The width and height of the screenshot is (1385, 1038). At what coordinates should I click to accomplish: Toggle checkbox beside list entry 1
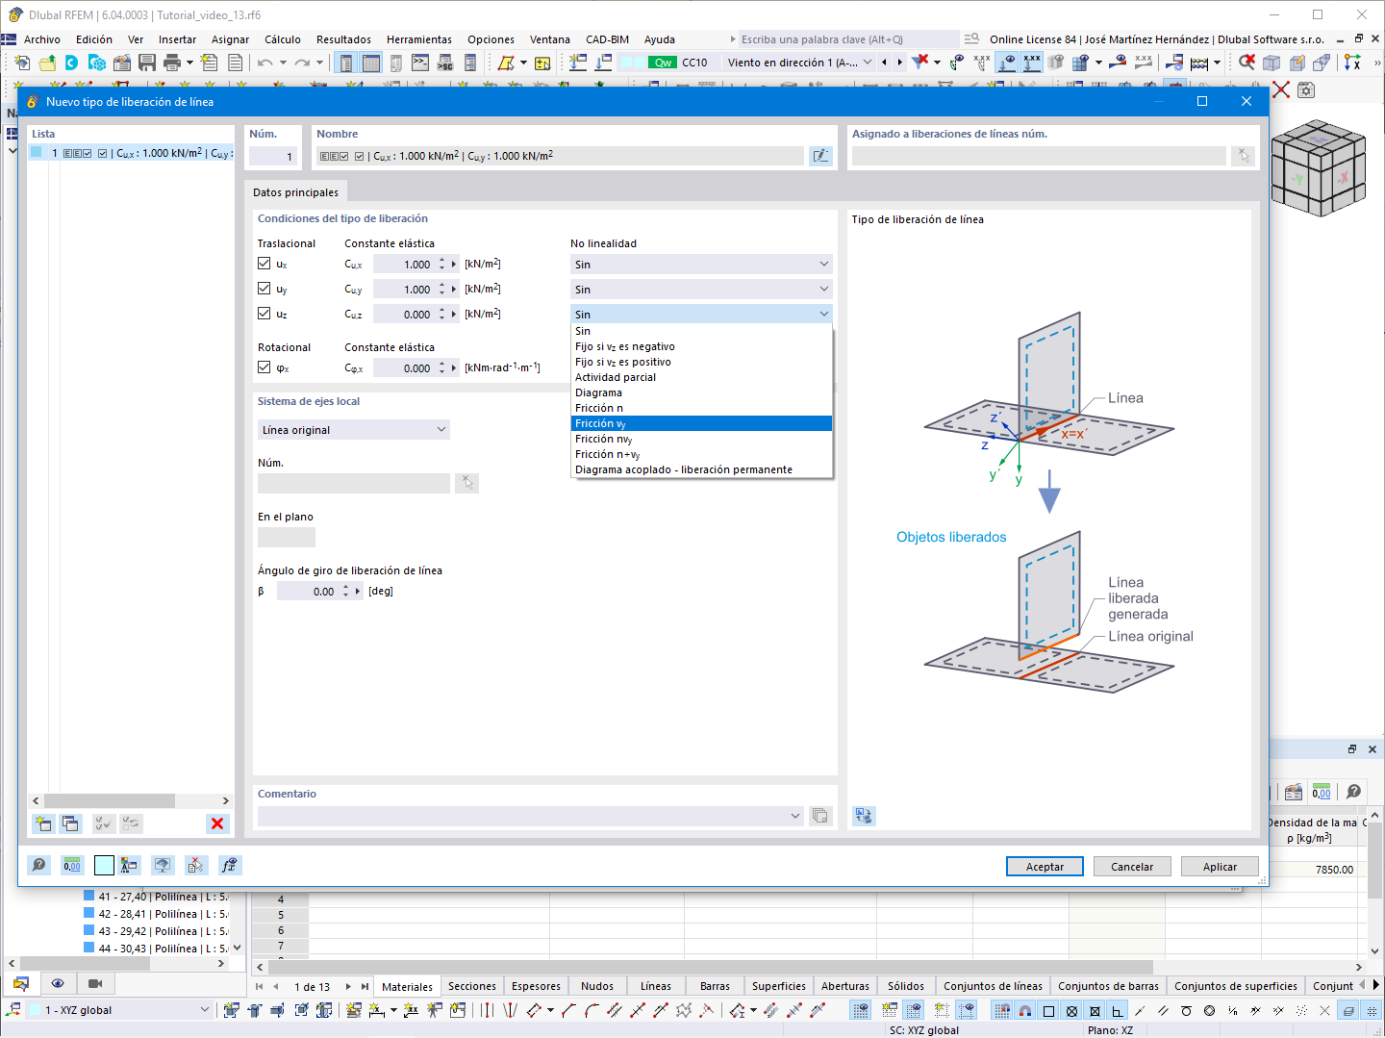pyautogui.click(x=103, y=153)
